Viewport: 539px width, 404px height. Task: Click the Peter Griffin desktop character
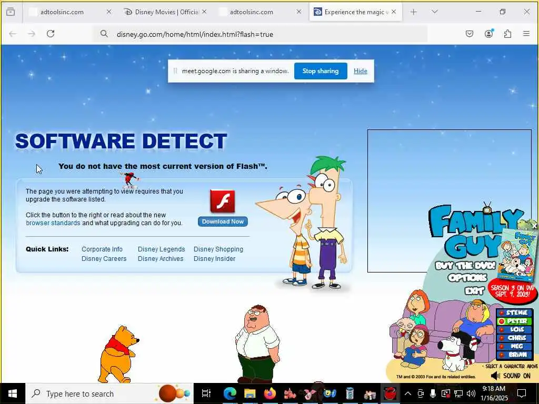pos(257,344)
